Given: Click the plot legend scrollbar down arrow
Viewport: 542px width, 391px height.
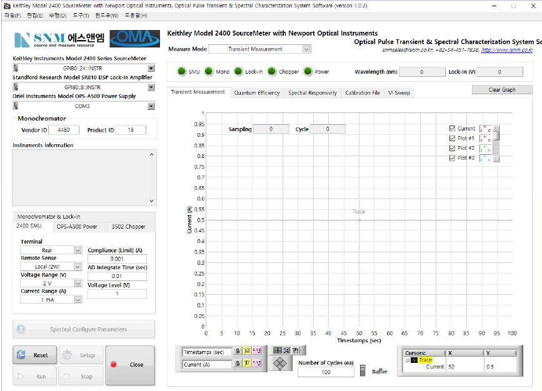Looking at the screenshot, I should [496, 159].
